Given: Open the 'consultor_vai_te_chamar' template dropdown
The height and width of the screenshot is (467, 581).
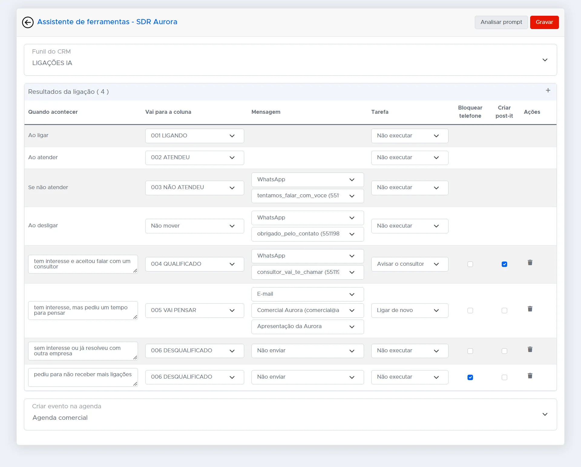Looking at the screenshot, I should click(307, 272).
